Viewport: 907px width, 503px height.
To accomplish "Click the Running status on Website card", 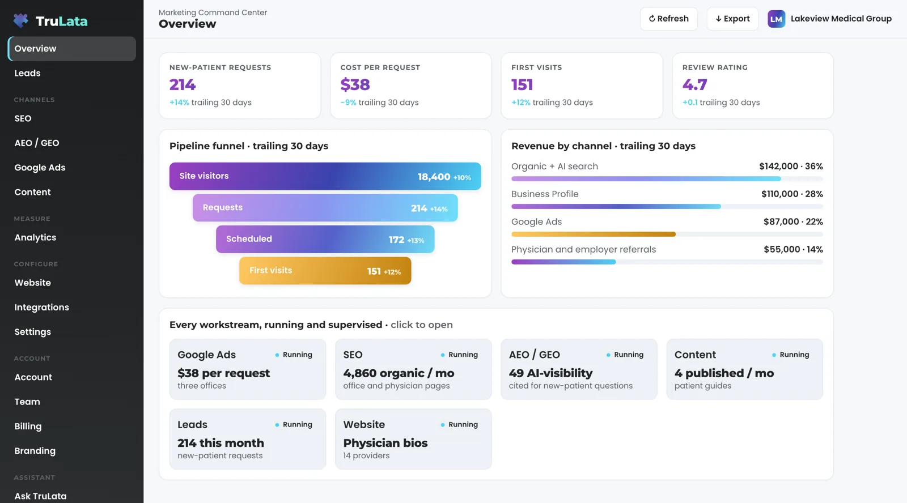I will 459,424.
